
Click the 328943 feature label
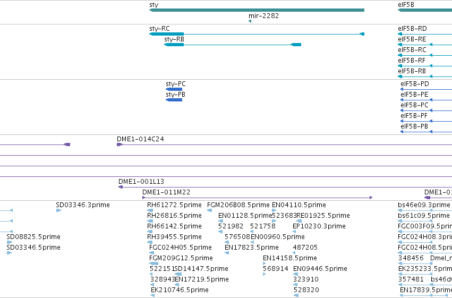[163, 279]
